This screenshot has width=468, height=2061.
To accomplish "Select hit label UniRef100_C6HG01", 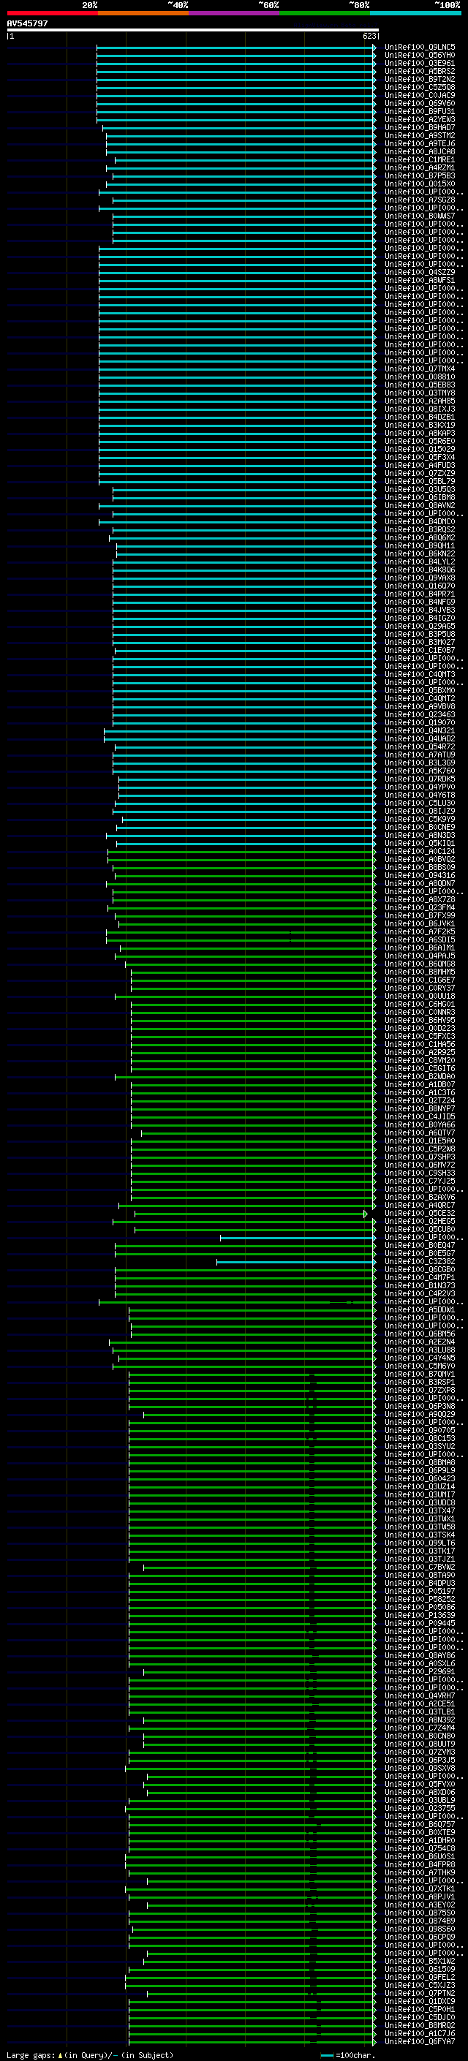I will tap(419, 1004).
